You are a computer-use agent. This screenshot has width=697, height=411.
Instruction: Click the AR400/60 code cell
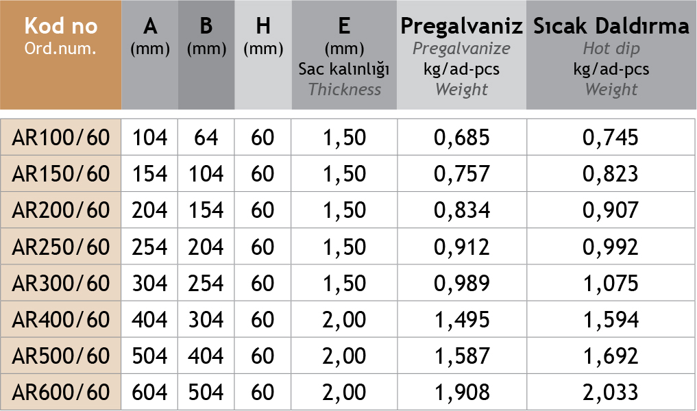click(x=61, y=319)
